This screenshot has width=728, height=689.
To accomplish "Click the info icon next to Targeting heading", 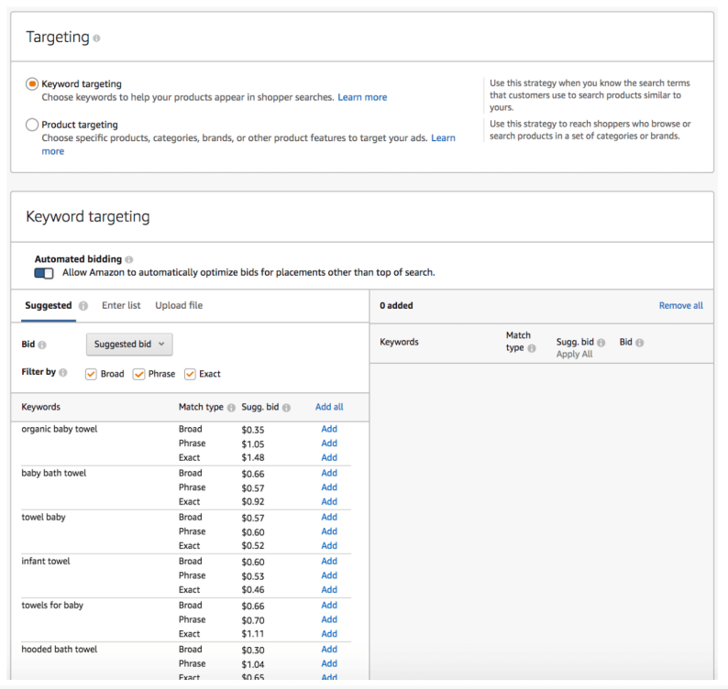I will coord(97,38).
